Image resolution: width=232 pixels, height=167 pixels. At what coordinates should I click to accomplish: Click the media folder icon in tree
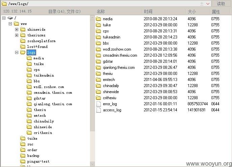click(x=29, y=58)
